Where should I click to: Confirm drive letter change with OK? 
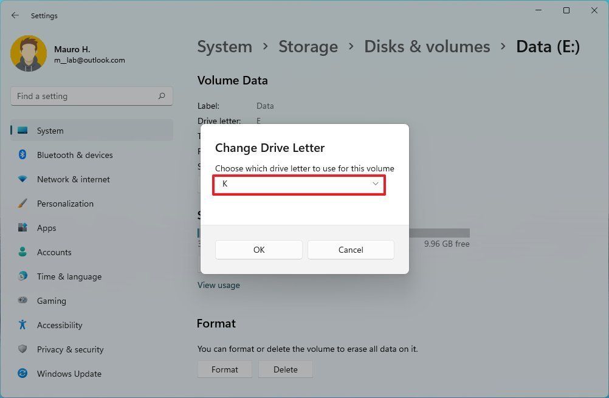258,249
